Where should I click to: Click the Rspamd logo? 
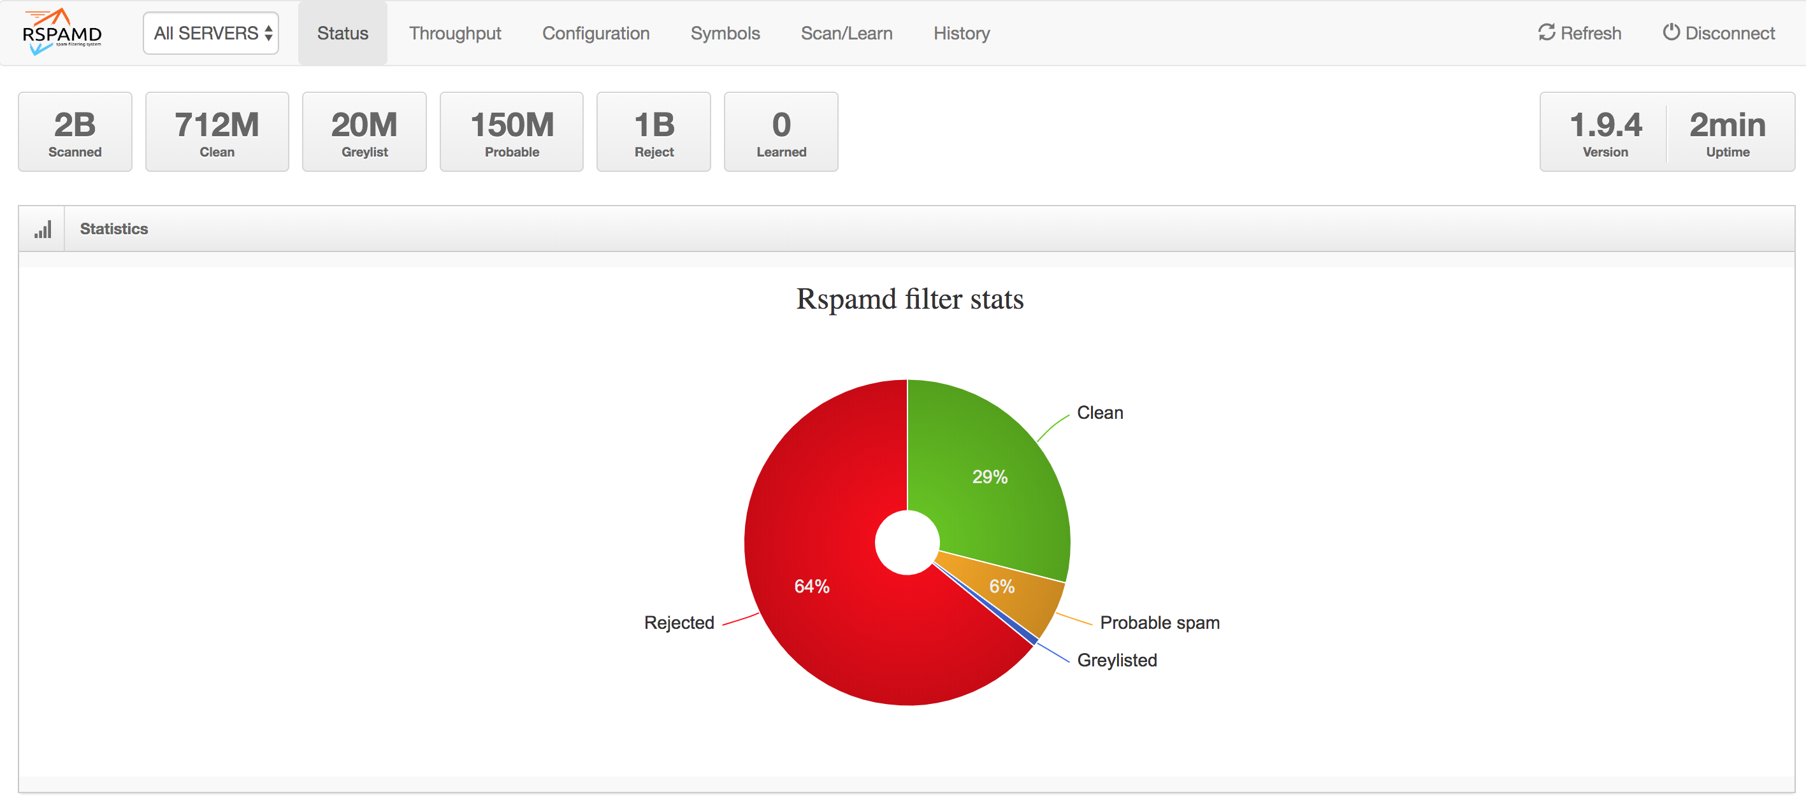[x=62, y=32]
